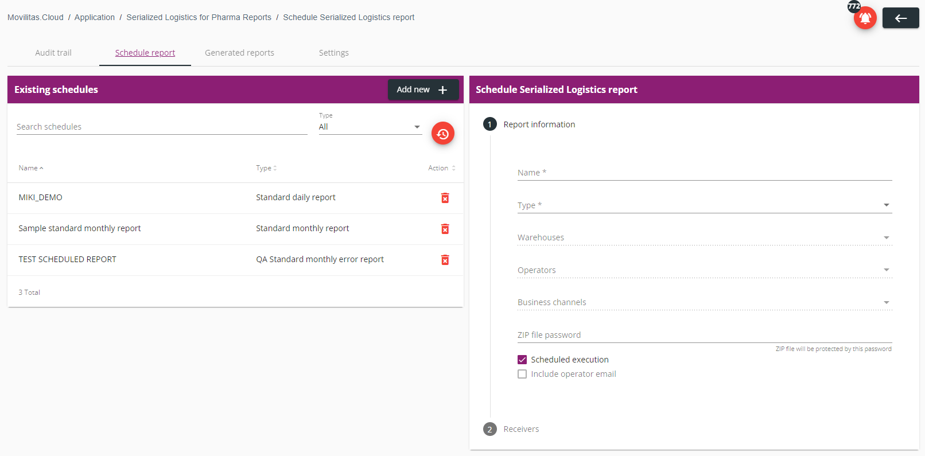925x456 pixels.
Task: Switch to the Audit trail tab
Action: 53,53
